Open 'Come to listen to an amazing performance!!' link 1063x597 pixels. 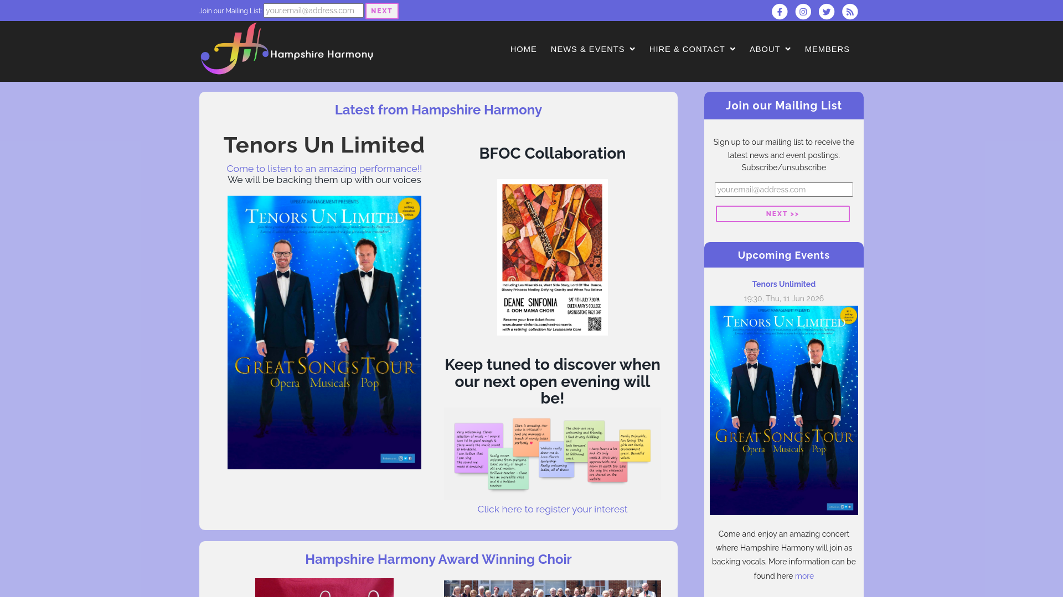click(324, 169)
